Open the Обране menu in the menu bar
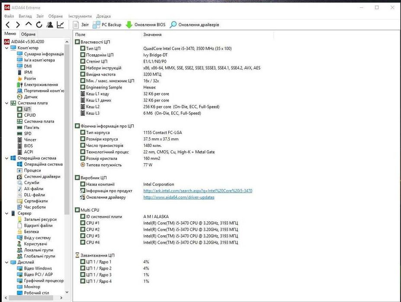 tap(55, 16)
